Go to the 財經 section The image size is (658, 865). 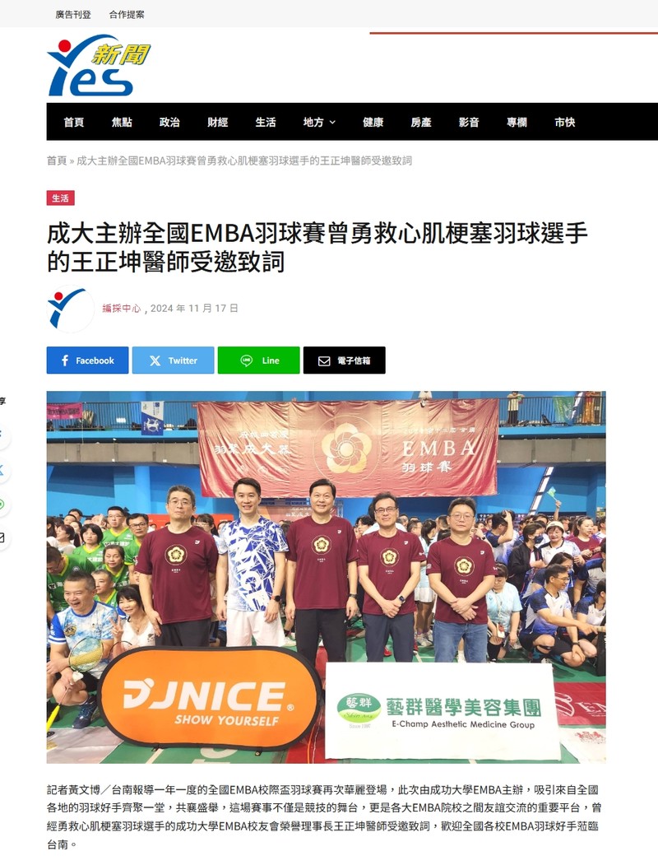[218, 122]
